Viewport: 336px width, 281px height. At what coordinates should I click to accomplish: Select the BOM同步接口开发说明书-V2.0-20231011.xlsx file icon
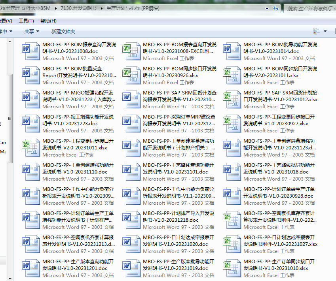232,75
